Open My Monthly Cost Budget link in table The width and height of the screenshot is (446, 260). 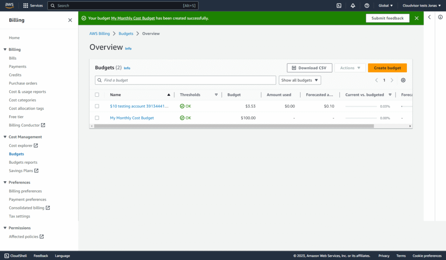[132, 118]
